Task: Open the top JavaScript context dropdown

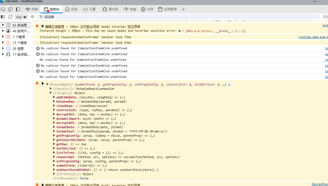Action: [22, 17]
